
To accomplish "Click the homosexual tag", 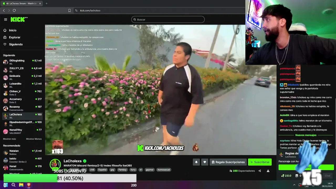I will (x=164, y=170).
